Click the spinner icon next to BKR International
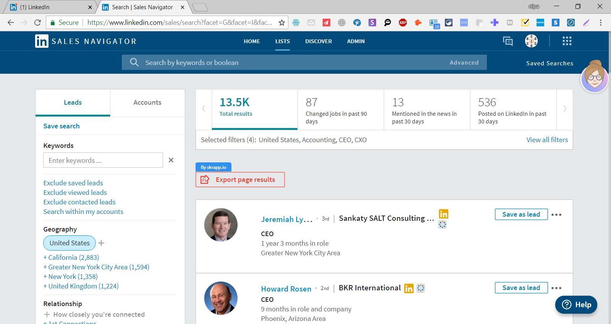Image resolution: width=611 pixels, height=324 pixels. coord(420,288)
